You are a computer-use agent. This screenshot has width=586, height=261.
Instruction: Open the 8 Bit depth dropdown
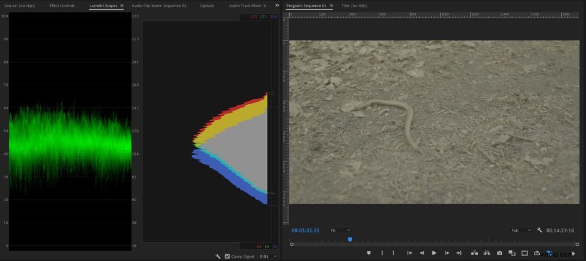[269, 256]
